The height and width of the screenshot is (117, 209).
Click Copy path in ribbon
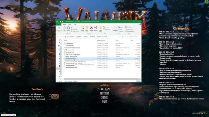74,29
